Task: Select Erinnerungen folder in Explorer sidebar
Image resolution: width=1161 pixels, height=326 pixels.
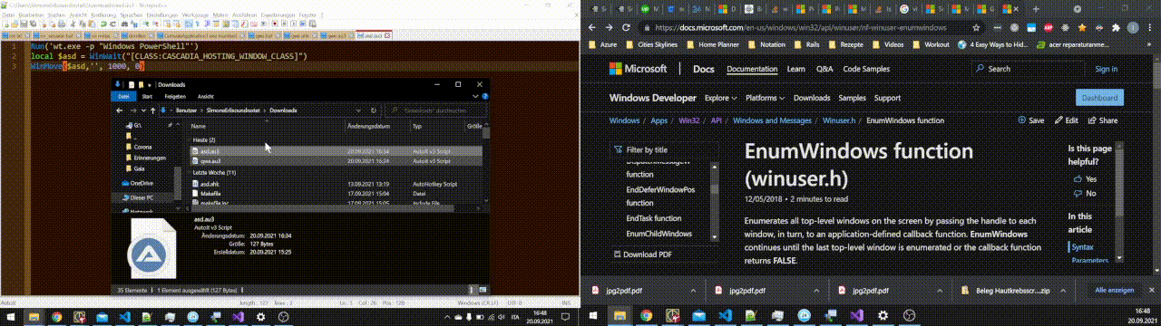Action: coord(145,157)
